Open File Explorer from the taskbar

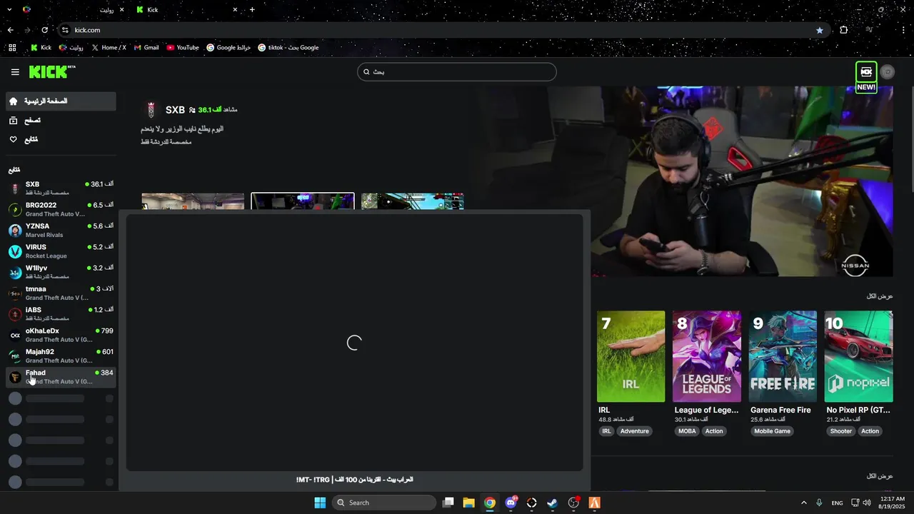[x=468, y=503]
